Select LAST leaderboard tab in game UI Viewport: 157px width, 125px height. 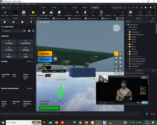pos(62,71)
